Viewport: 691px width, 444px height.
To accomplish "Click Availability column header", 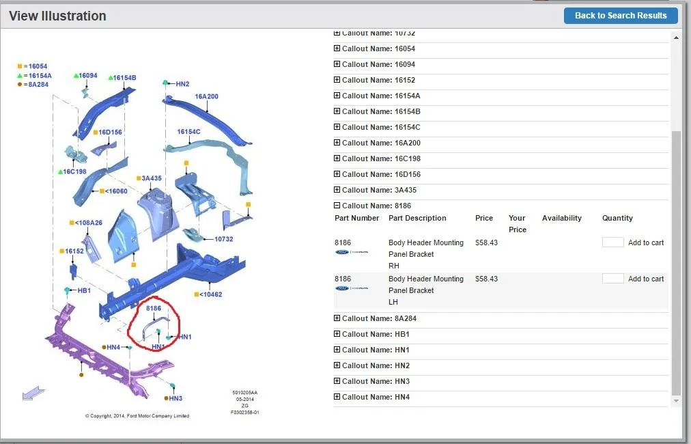I will click(x=561, y=218).
